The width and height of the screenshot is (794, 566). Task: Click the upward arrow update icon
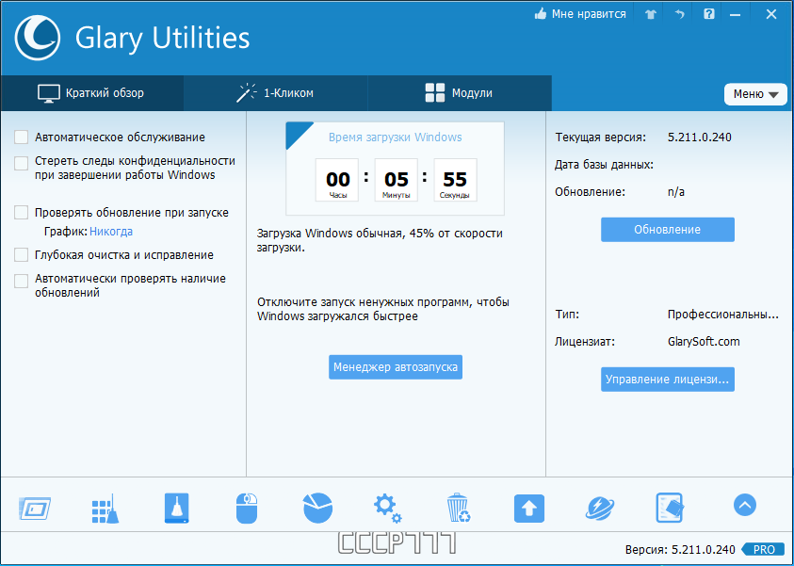[529, 509]
